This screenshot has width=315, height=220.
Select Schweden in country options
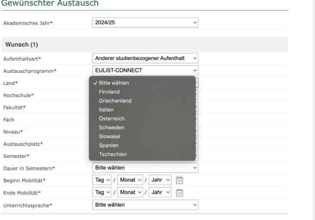point(111,128)
